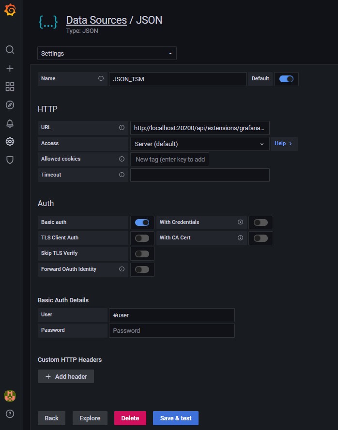
Task: Open the Server Admin shield icon
Action: 10,160
